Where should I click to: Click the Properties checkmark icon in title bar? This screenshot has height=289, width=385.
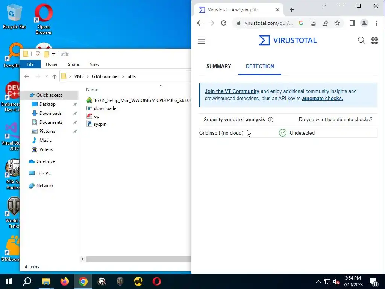[x=38, y=54]
